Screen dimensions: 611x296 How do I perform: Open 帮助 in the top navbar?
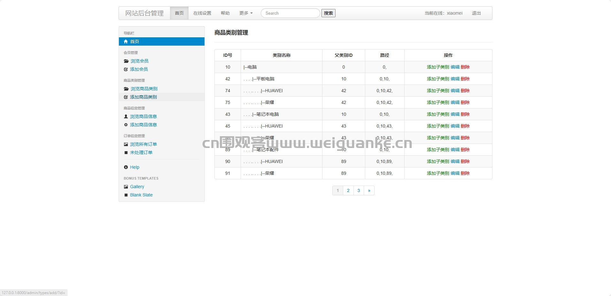pos(225,13)
